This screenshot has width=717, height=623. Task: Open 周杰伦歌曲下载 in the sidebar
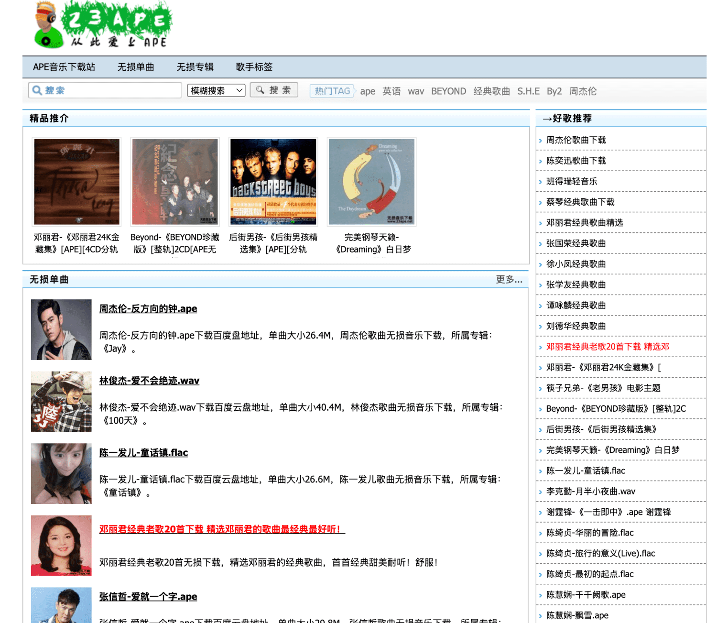point(576,140)
